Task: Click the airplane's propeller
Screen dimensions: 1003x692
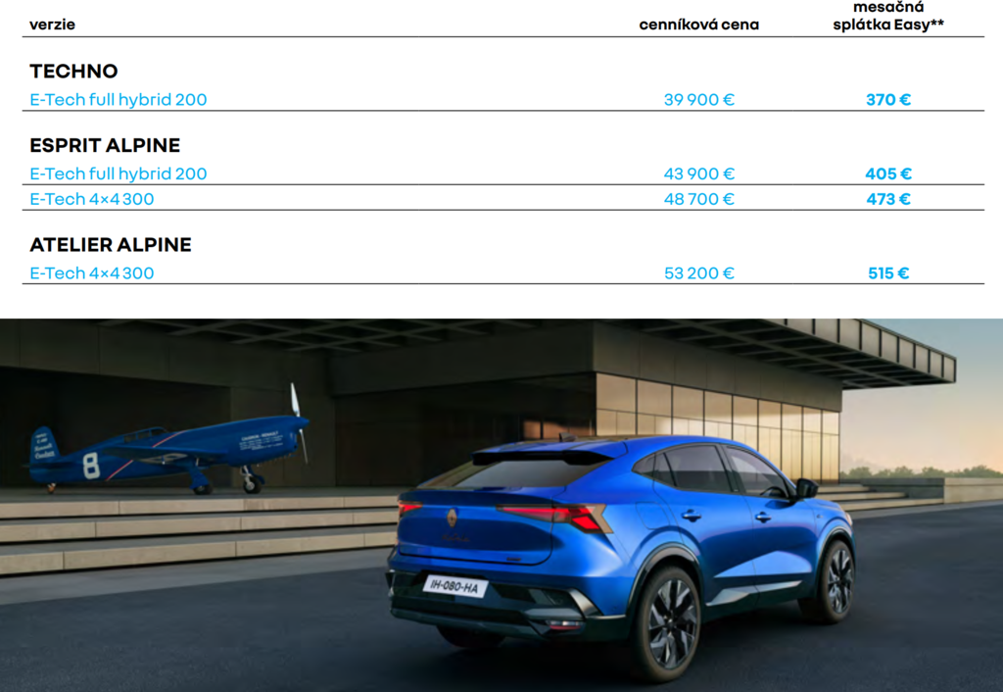Action: click(298, 421)
